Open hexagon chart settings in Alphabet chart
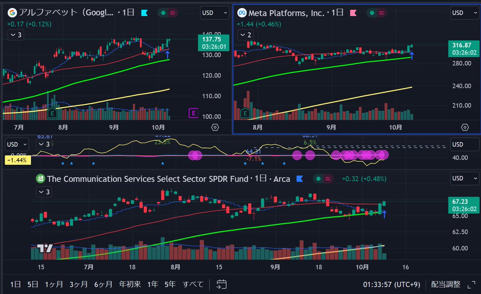The width and height of the screenshot is (481, 294). coord(215,127)
